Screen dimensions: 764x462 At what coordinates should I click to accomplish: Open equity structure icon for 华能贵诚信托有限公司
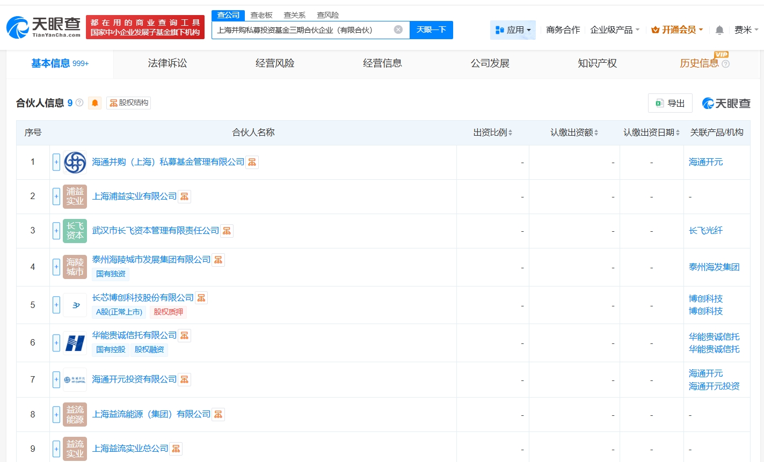[184, 335]
